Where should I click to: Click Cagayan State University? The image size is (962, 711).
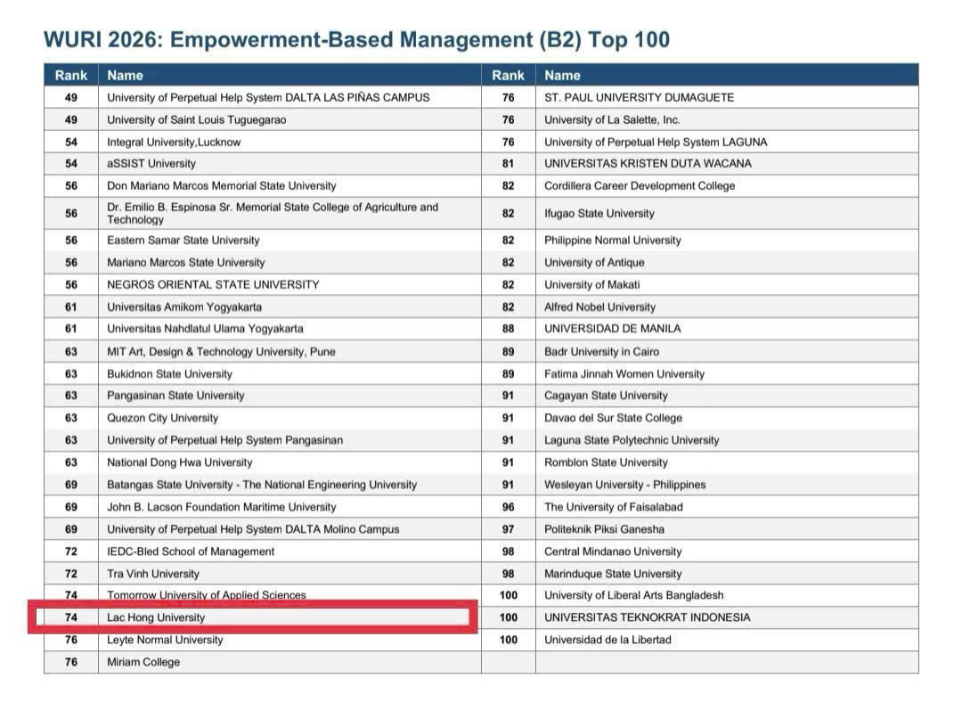[x=607, y=396]
